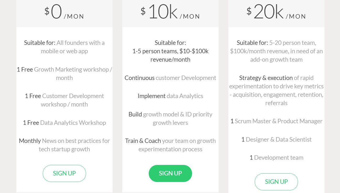Click the Implement data Analytics line
This screenshot has width=340, height=193.
pos(170,96)
